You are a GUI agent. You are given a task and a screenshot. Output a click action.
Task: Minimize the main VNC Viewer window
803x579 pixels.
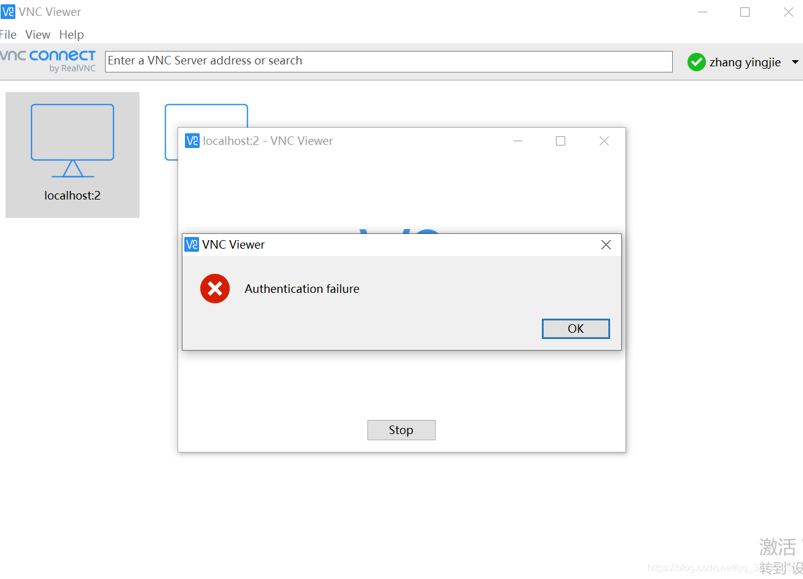coord(702,12)
